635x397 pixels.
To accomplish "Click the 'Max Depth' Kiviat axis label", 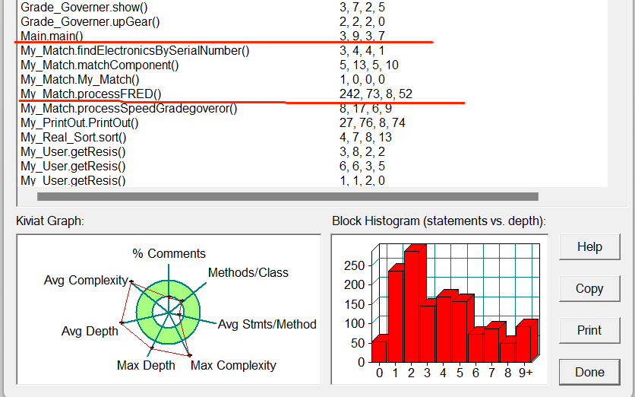I will (x=146, y=365).
